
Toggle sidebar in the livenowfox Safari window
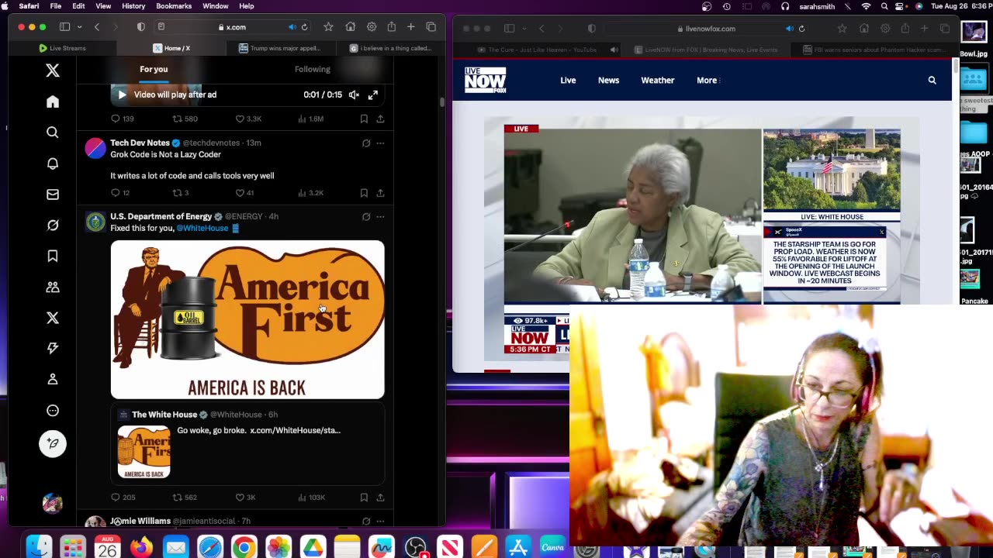pos(509,29)
